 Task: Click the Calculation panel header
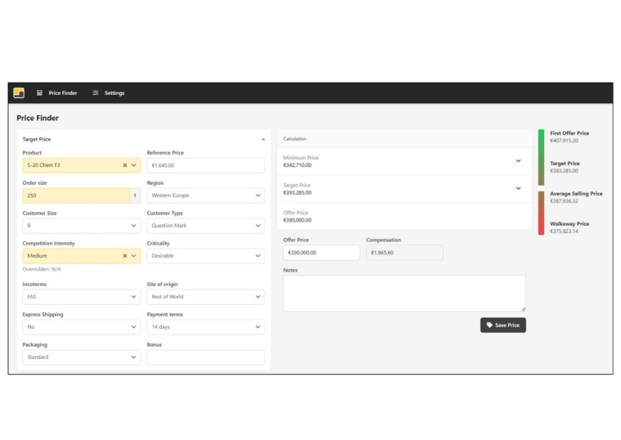pos(404,139)
